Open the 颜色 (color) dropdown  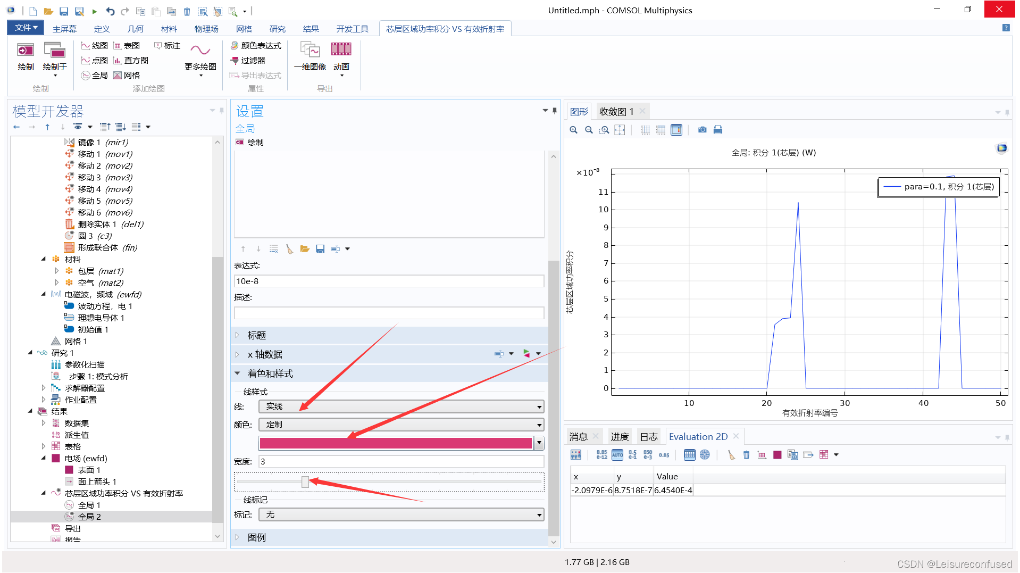click(402, 425)
